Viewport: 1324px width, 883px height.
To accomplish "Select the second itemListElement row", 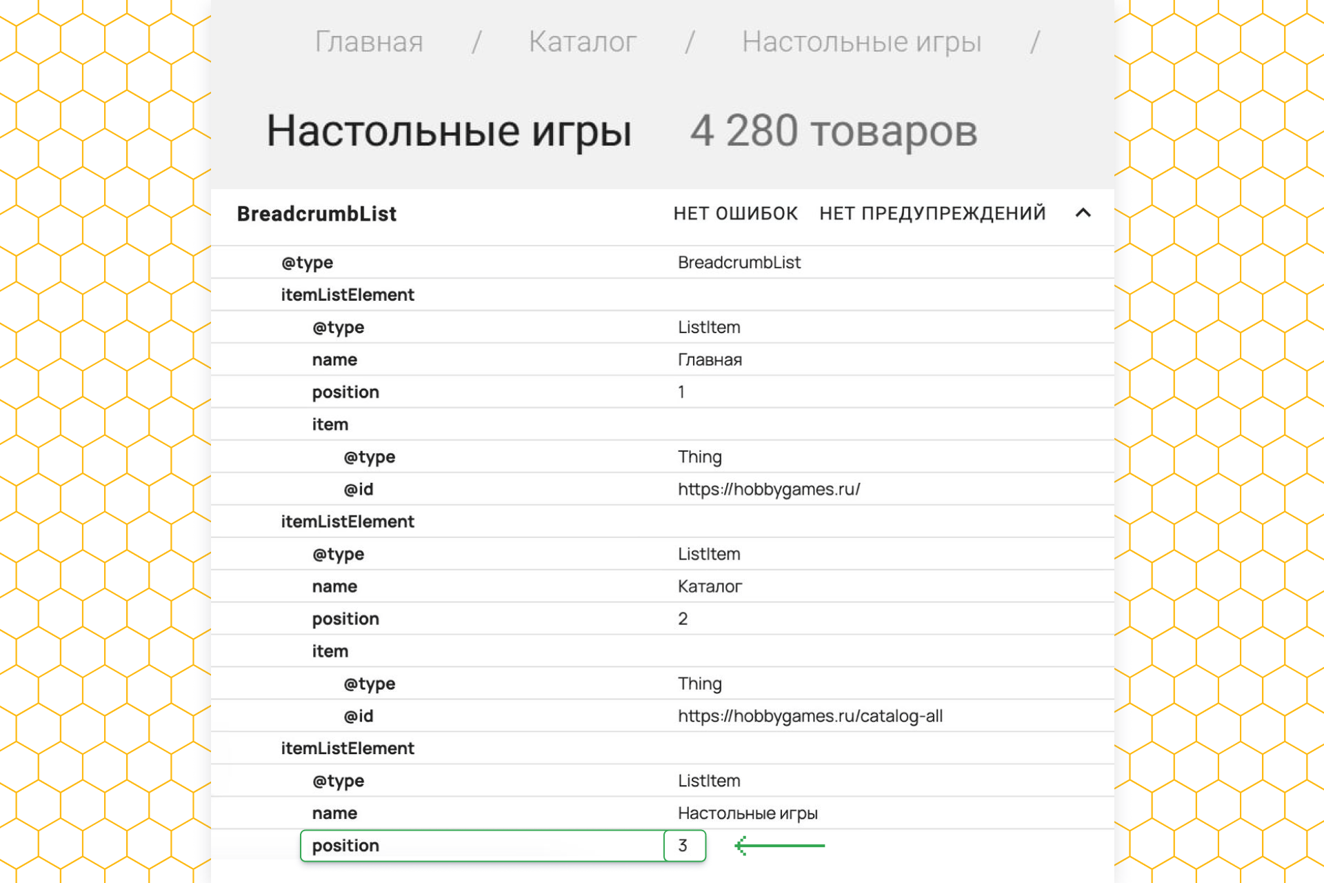I will click(348, 522).
